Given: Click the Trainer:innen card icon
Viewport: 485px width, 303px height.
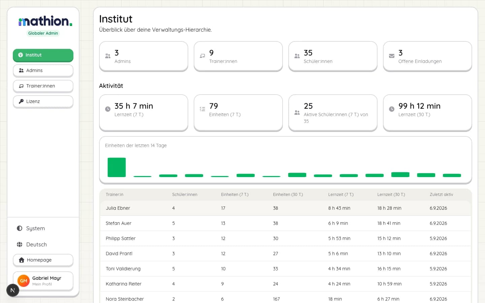Looking at the screenshot, I should pos(202,56).
